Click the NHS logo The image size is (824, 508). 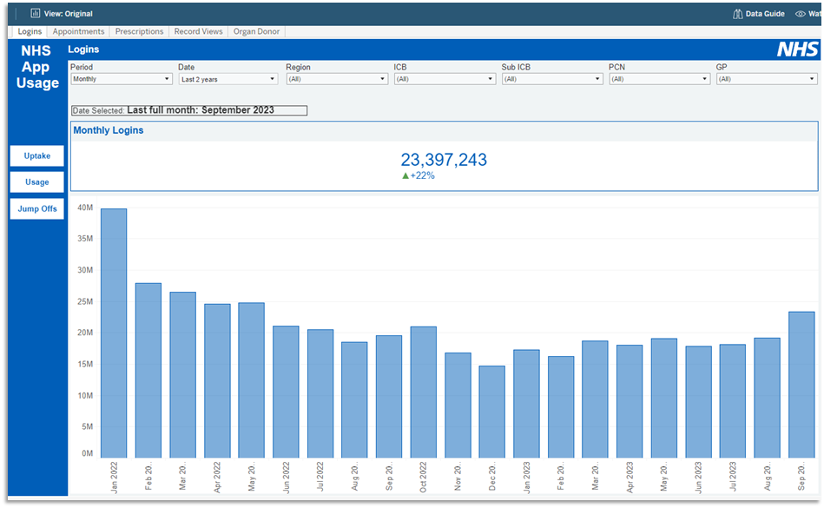tap(797, 49)
